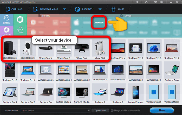Click Load DVD
The height and width of the screenshot is (115, 182).
pyautogui.click(x=84, y=9)
